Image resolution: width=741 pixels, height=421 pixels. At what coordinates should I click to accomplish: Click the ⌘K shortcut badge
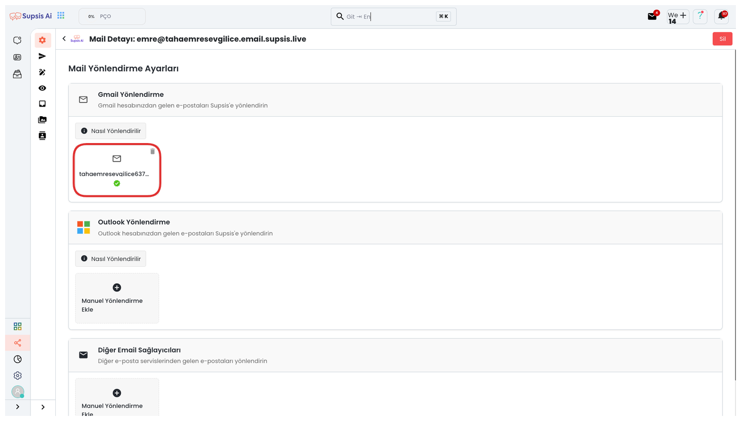(443, 16)
